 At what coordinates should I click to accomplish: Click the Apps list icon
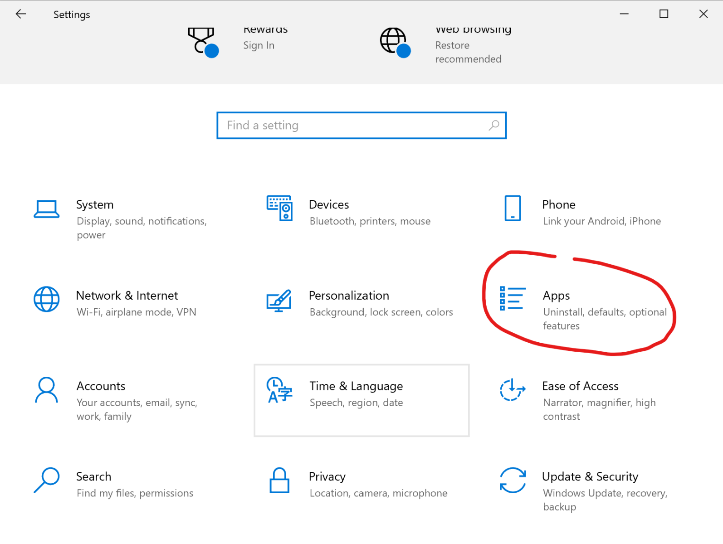513,299
